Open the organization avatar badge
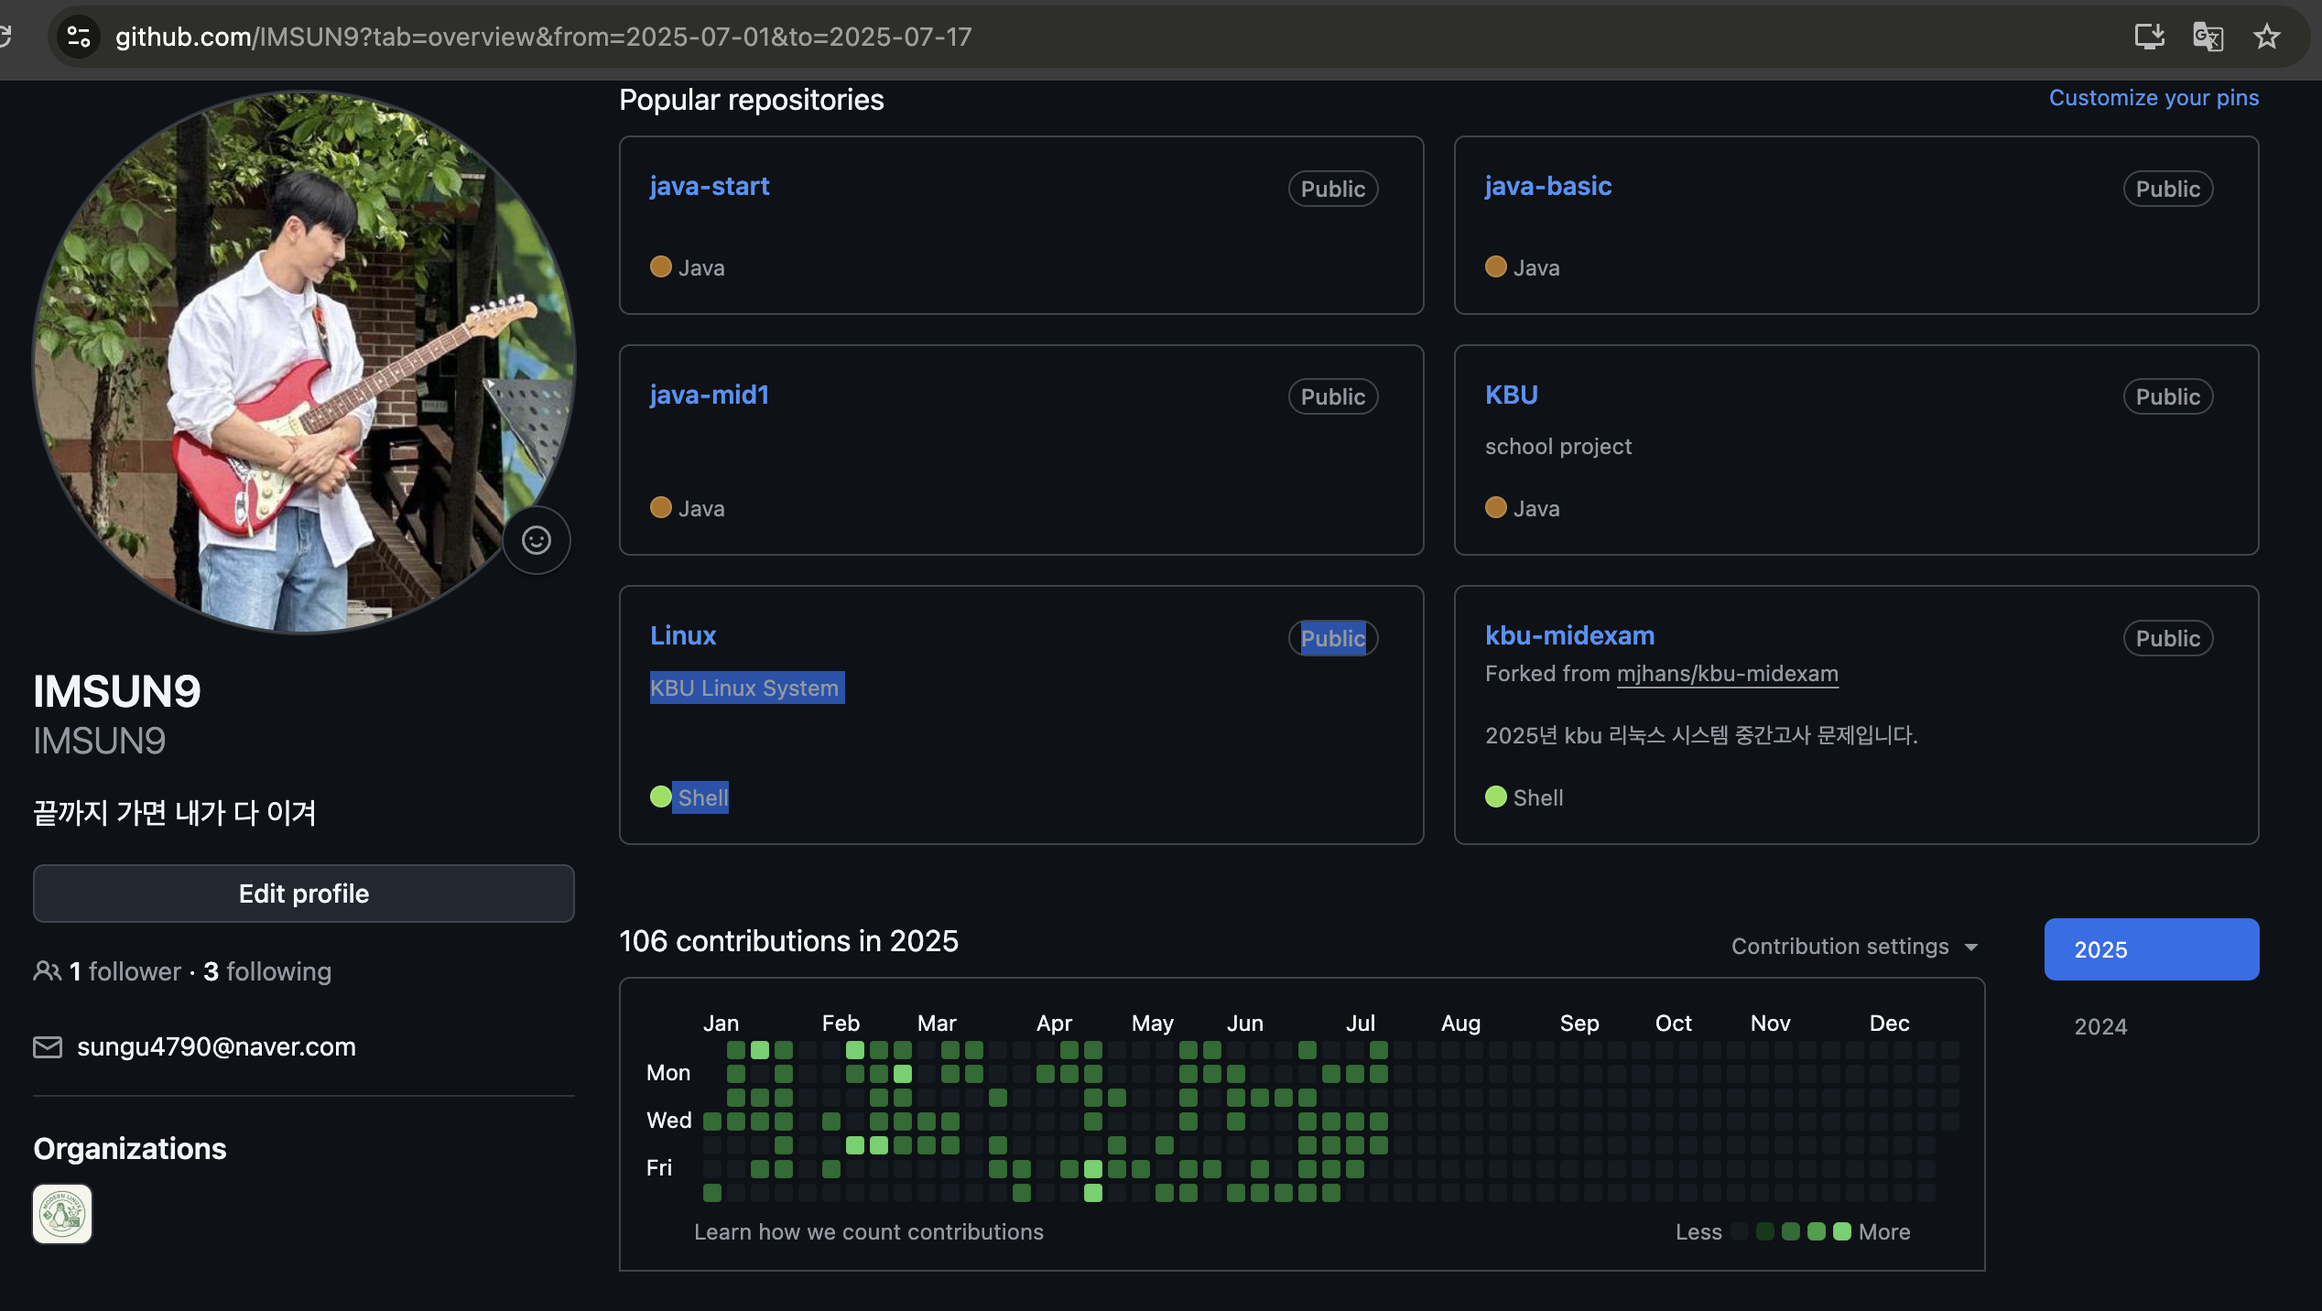Viewport: 2322px width, 1311px height. (x=62, y=1214)
